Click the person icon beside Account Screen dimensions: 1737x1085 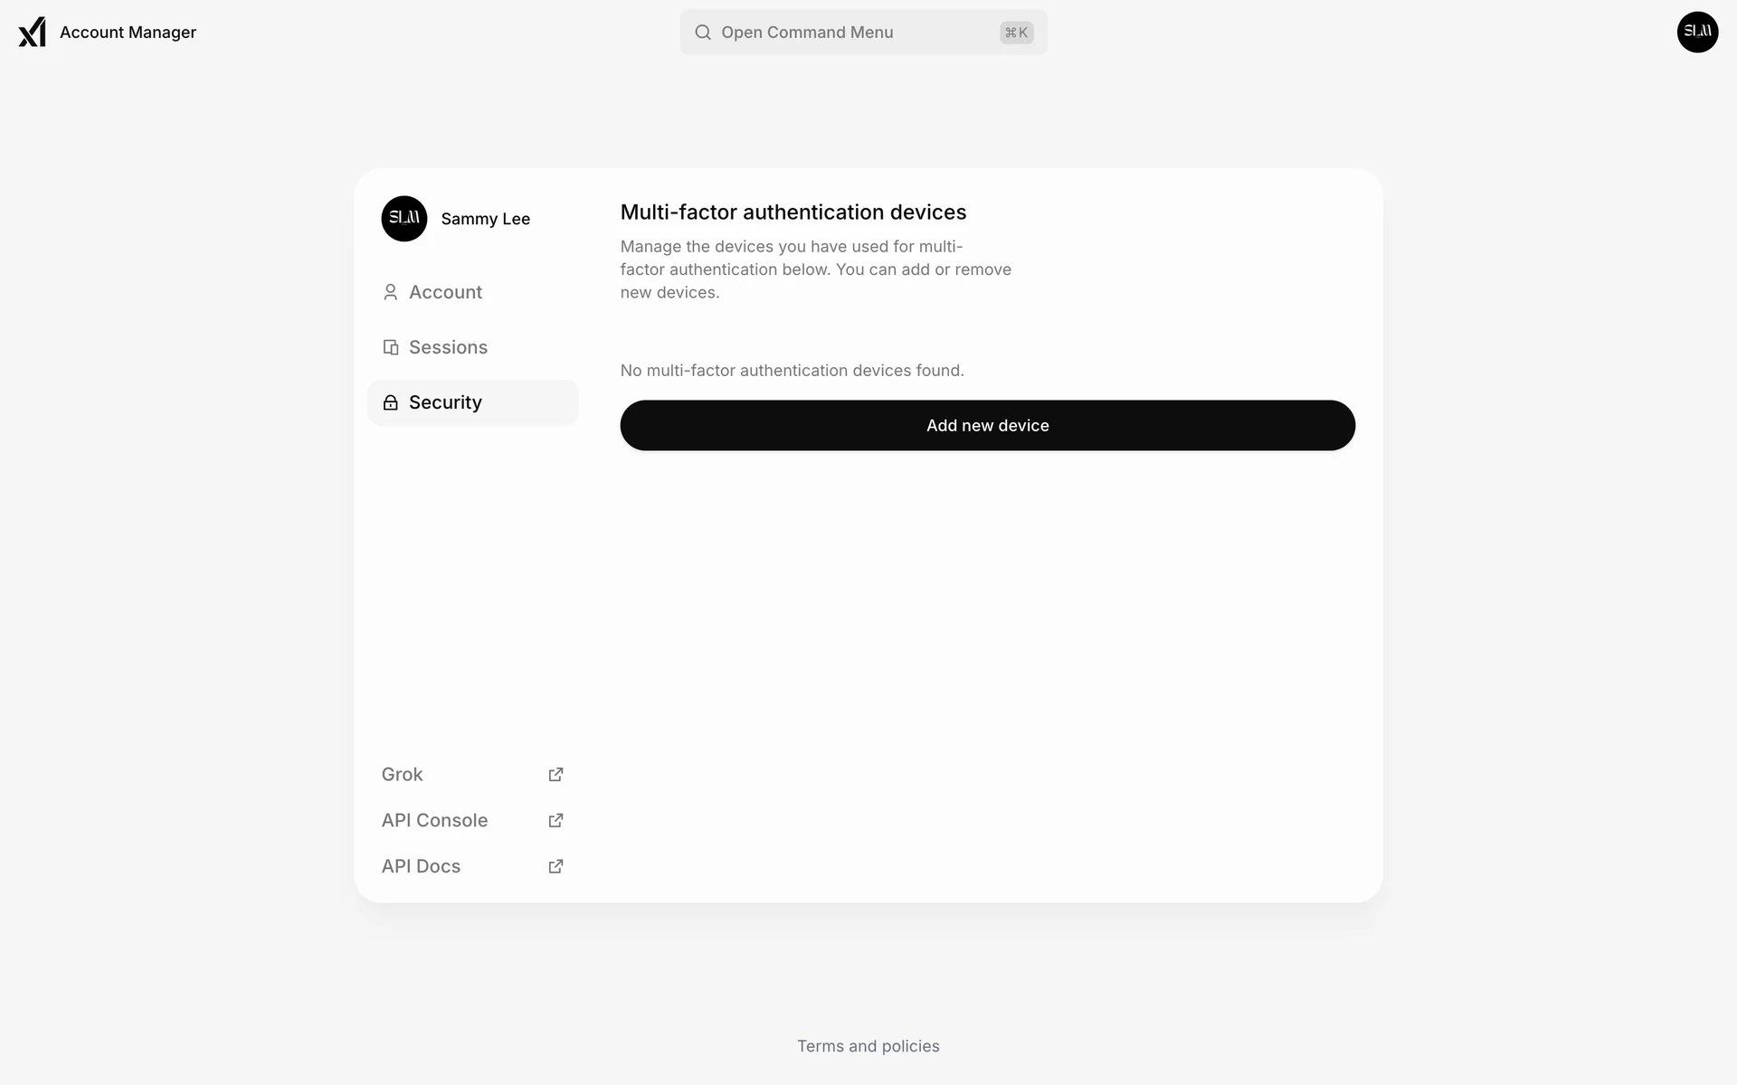pyautogui.click(x=391, y=292)
